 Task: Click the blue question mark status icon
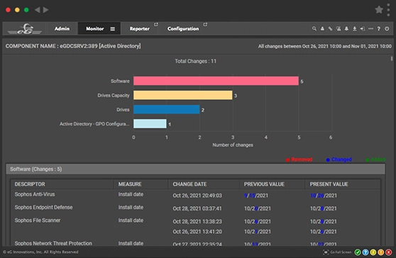(x=365, y=252)
